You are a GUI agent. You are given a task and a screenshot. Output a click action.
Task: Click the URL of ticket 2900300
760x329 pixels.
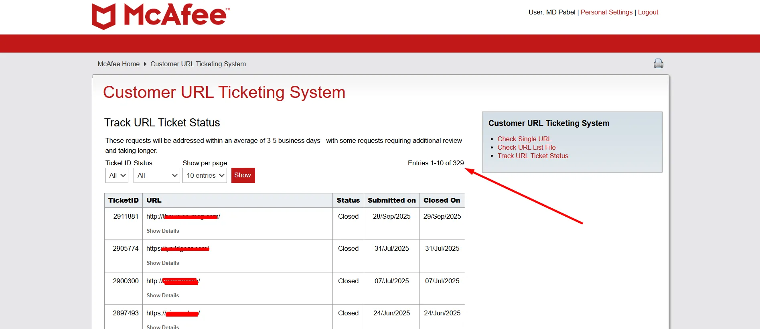coord(173,281)
